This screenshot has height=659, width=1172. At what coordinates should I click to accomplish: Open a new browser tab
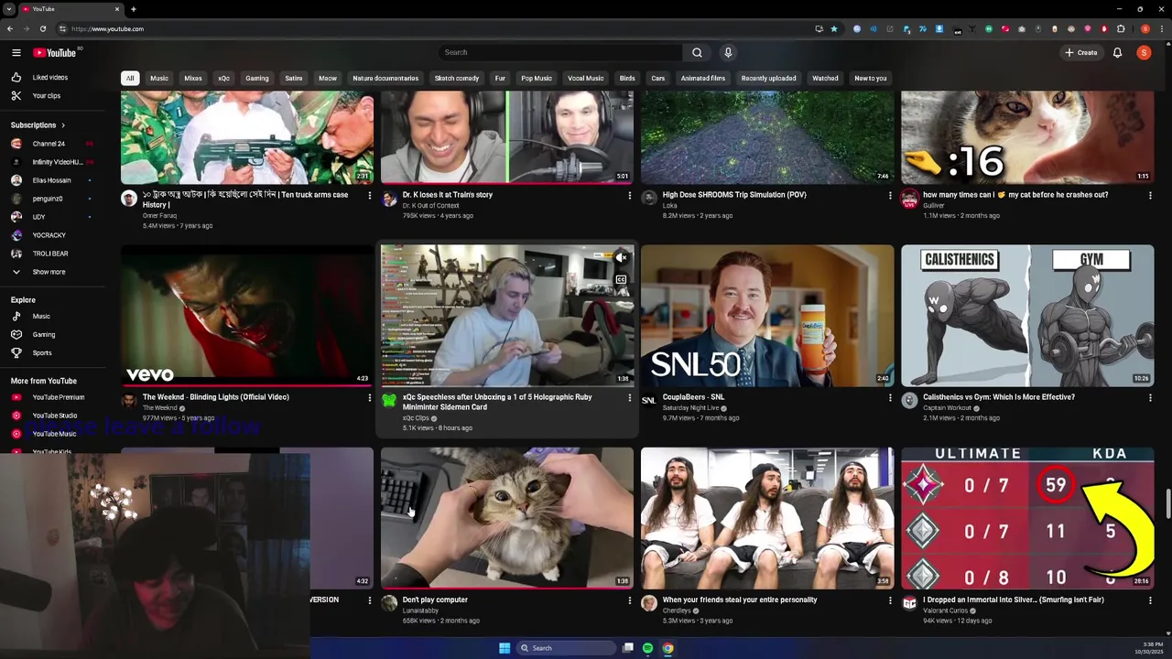tap(134, 9)
